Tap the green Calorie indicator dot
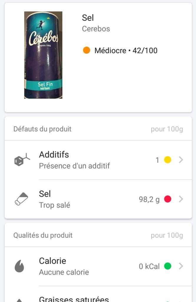The image size is (196, 302). click(168, 266)
